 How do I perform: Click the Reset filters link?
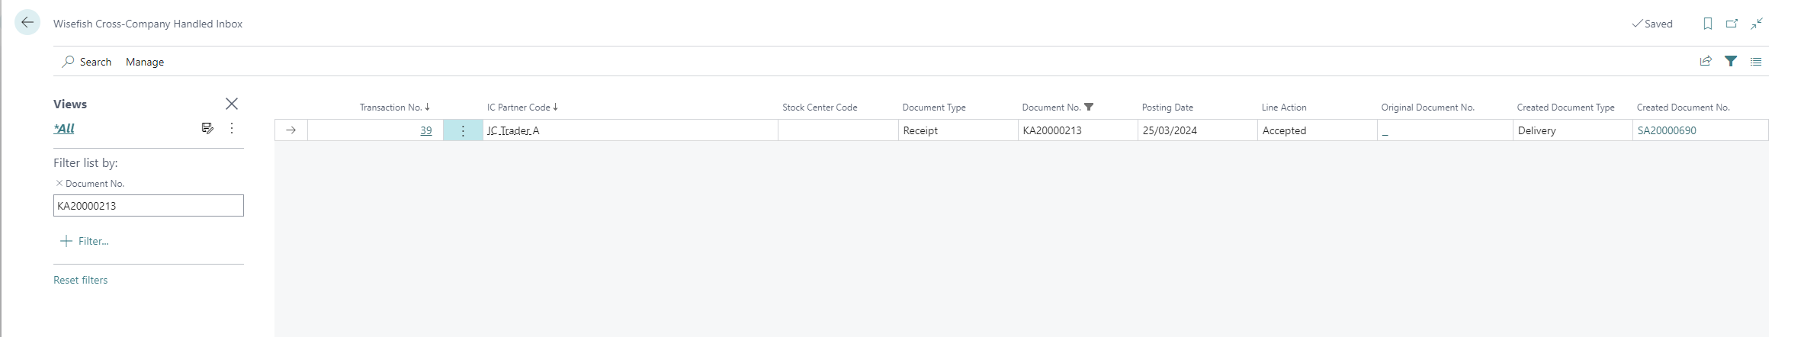[81, 280]
